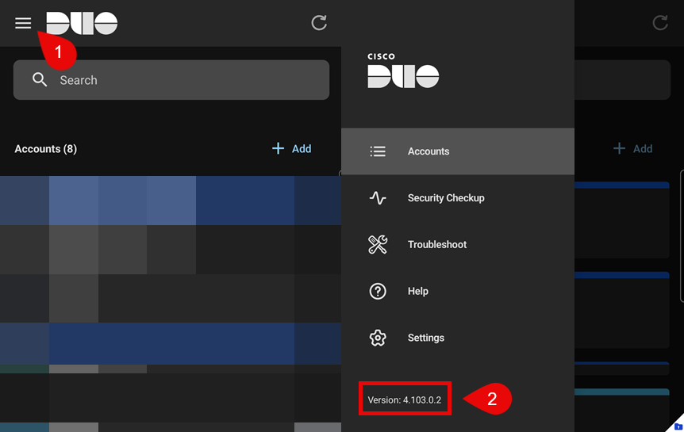The image size is (684, 432).
Task: Open the hamburger menu in the top-left
Action: tap(23, 23)
